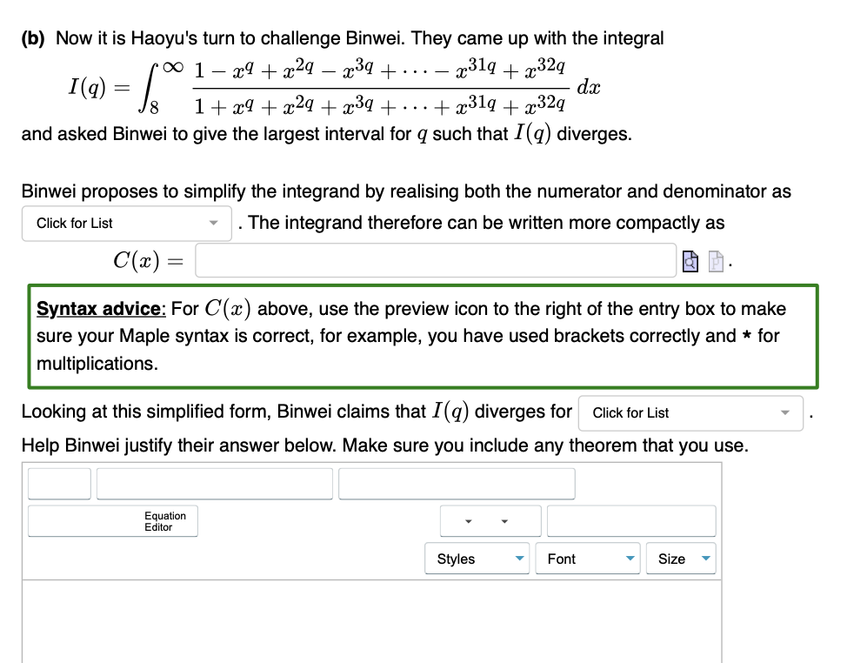Click the small input box at the top-left of the editor
The height and width of the screenshot is (663, 847).
click(x=58, y=483)
